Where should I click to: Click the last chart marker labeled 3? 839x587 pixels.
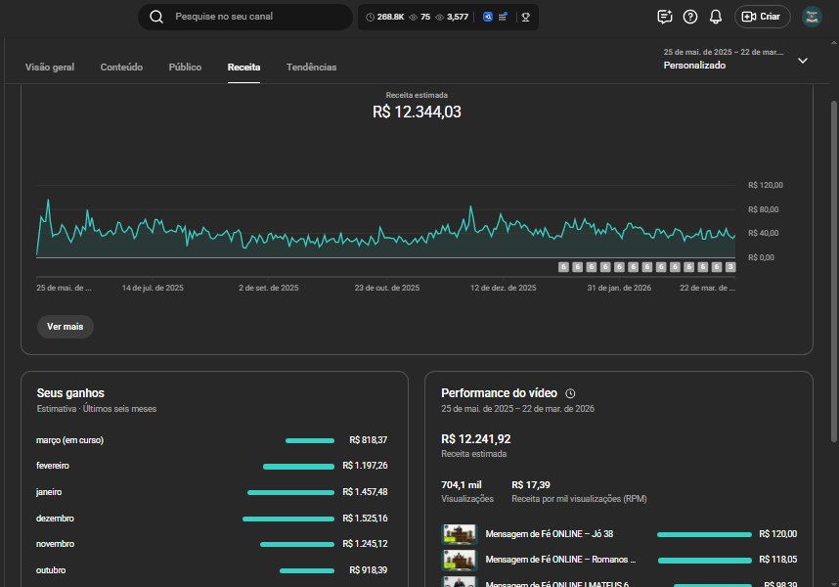(730, 267)
